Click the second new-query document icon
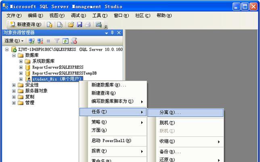Screen dimensions: 260x162 click(x=60, y=24)
